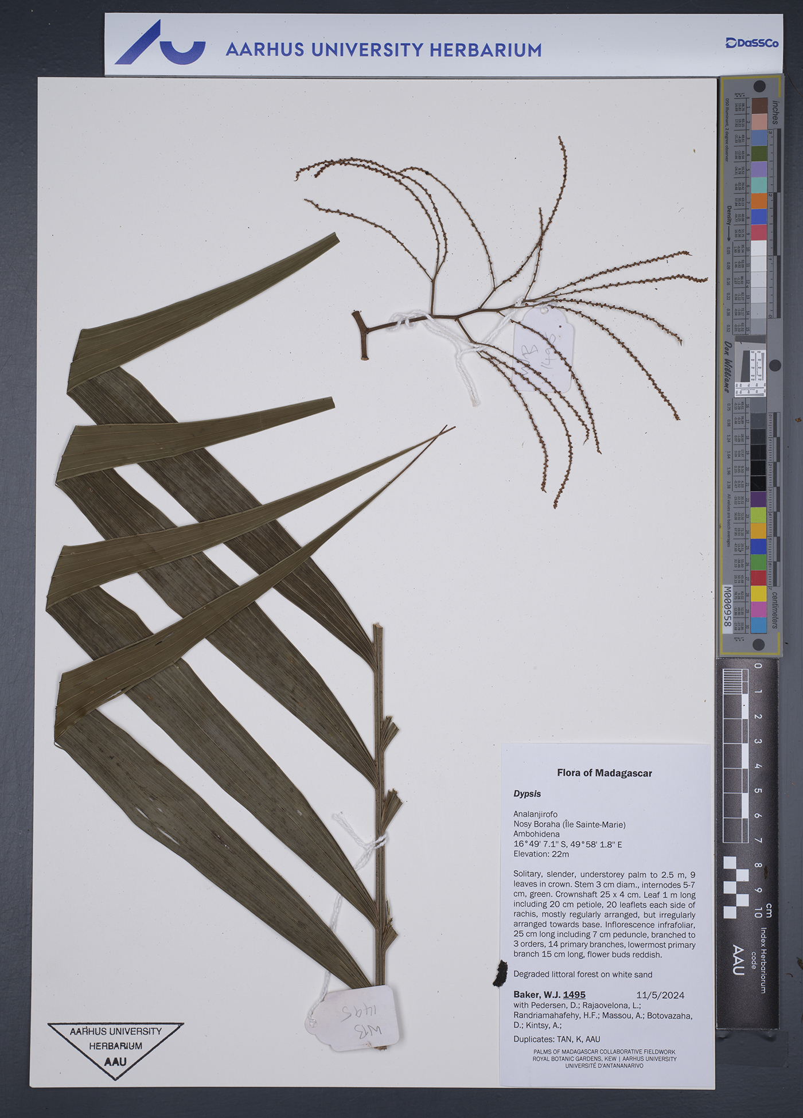This screenshot has height=1118, width=803.
Task: Click the Aarhus University logo mark
Action: point(160,44)
